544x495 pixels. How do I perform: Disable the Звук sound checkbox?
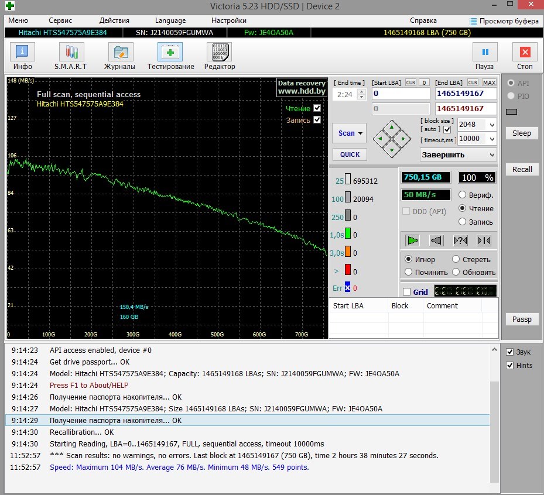tap(510, 352)
